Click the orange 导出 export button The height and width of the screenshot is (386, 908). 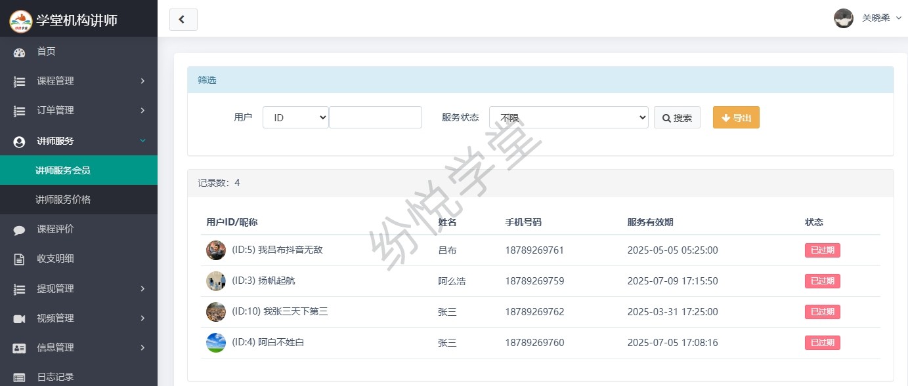pyautogui.click(x=736, y=118)
